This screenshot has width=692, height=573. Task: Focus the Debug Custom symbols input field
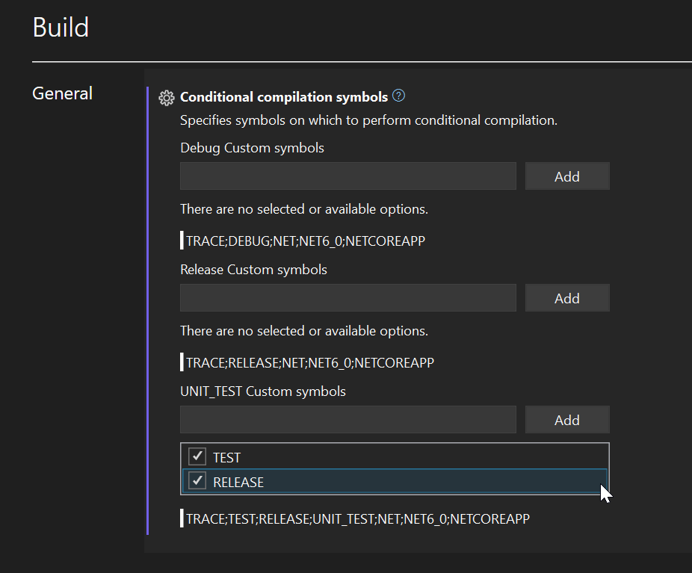coord(347,176)
